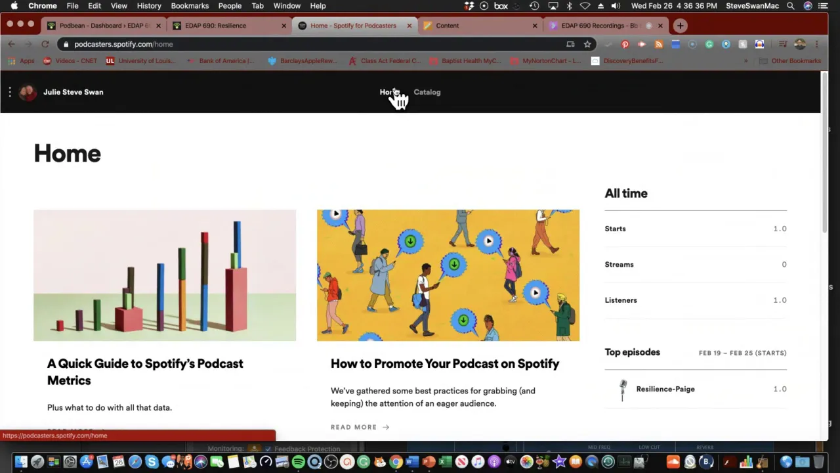840x473 pixels.
Task: Open Spotify from the Dock
Action: (x=298, y=462)
